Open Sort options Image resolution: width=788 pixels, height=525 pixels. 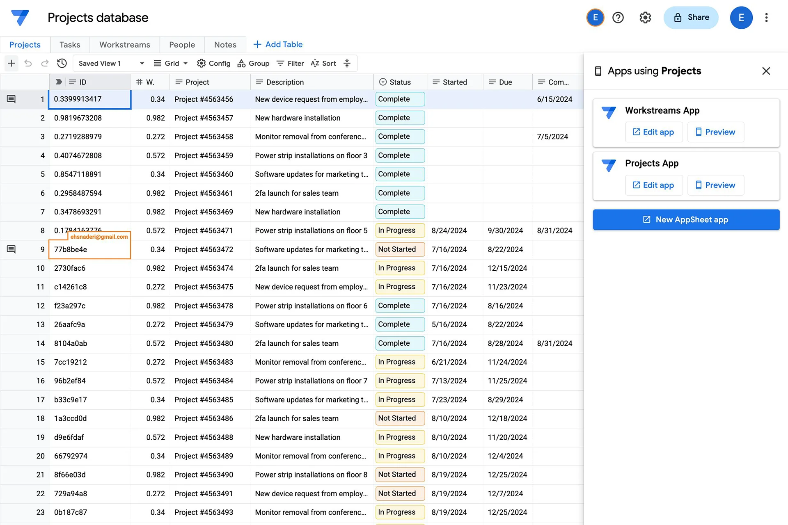tap(323, 63)
